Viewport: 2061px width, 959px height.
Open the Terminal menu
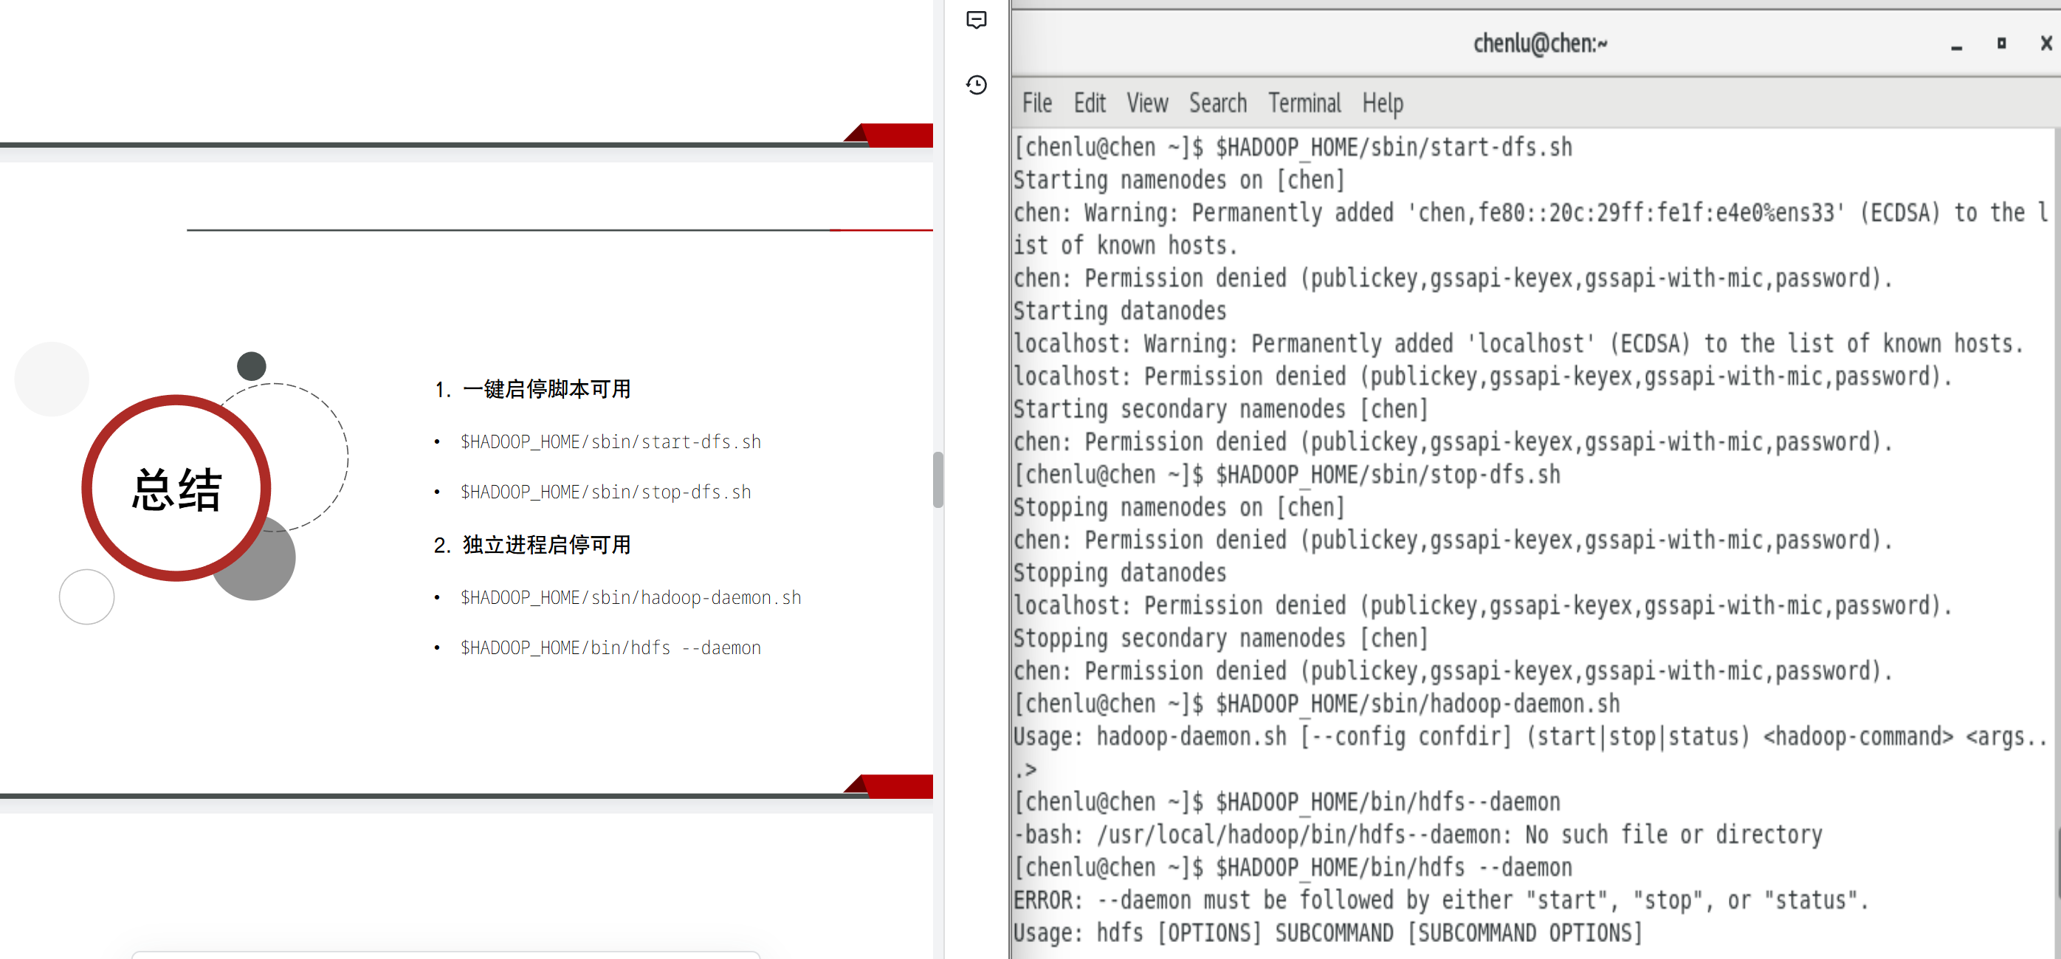tap(1304, 103)
